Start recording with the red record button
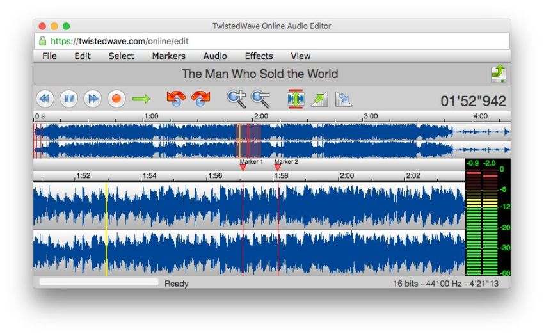 coord(116,99)
